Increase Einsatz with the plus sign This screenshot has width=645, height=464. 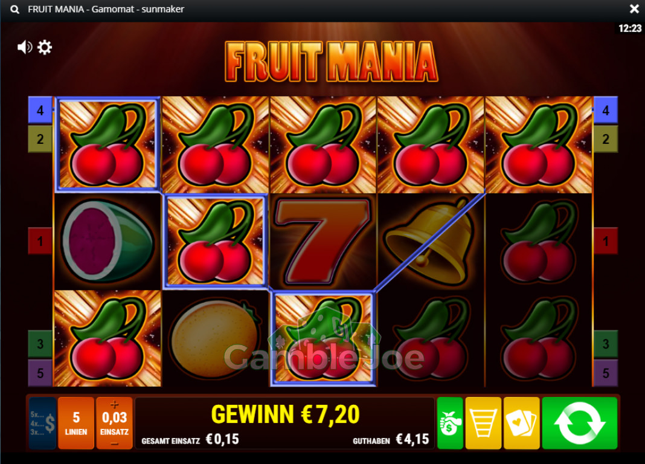[x=114, y=404]
